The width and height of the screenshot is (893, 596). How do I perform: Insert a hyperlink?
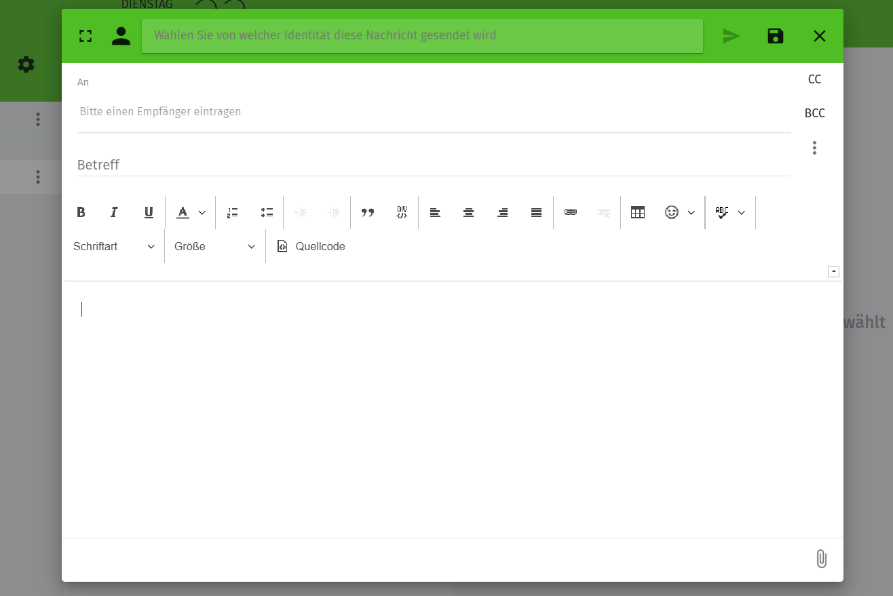coord(571,212)
